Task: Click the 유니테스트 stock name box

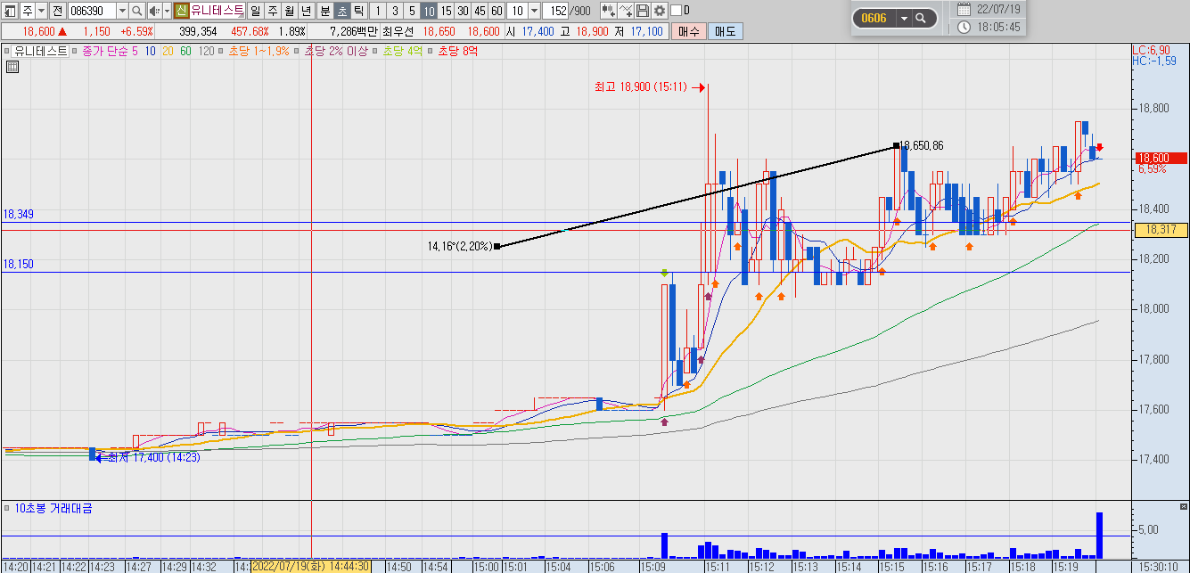Action: [217, 11]
